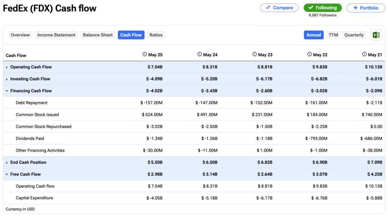Open the Income Statement tab
This screenshot has width=388, height=216.
click(56, 35)
